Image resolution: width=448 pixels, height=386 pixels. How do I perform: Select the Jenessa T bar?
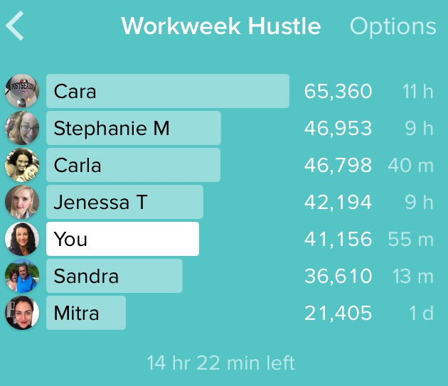pyautogui.click(x=124, y=202)
